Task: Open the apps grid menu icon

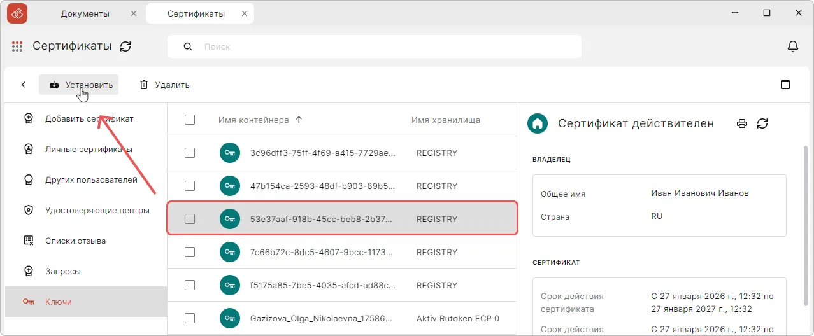Action: [17, 46]
